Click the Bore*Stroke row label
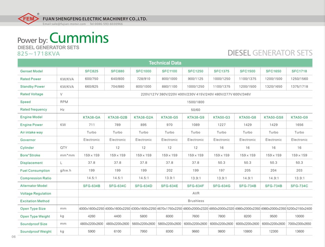Image resolution: width=325 pixels, height=247 pixels. tap(30, 155)
